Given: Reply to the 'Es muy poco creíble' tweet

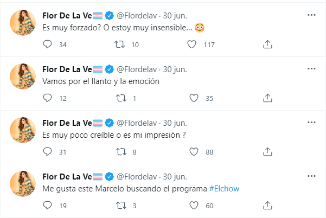Looking at the screenshot, I should [47, 152].
